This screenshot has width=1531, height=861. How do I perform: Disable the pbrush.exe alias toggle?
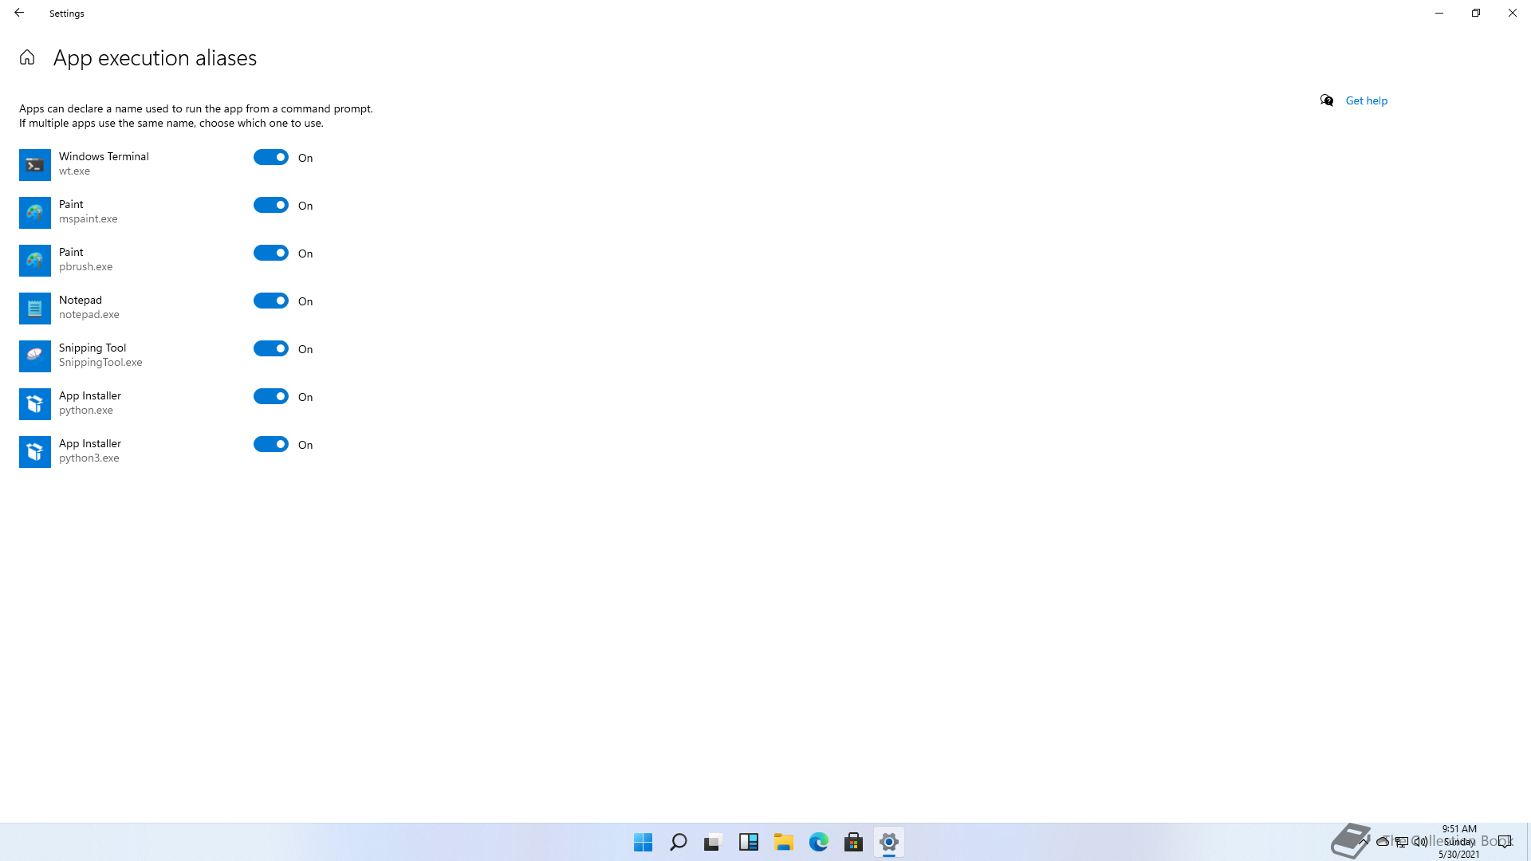click(x=271, y=253)
